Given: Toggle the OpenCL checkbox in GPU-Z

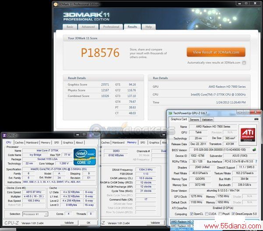Looking at the screenshot, I should (192, 214).
